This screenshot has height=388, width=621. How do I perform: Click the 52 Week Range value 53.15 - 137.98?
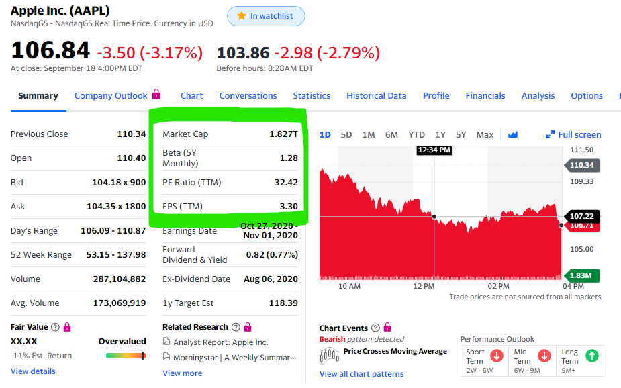(x=116, y=255)
